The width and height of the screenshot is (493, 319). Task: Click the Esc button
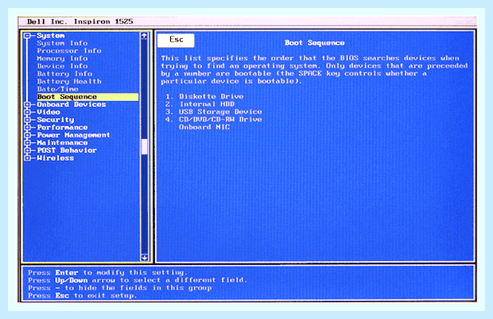coord(176,40)
